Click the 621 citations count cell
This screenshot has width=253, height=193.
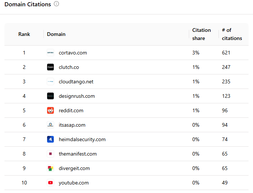coord(226,53)
